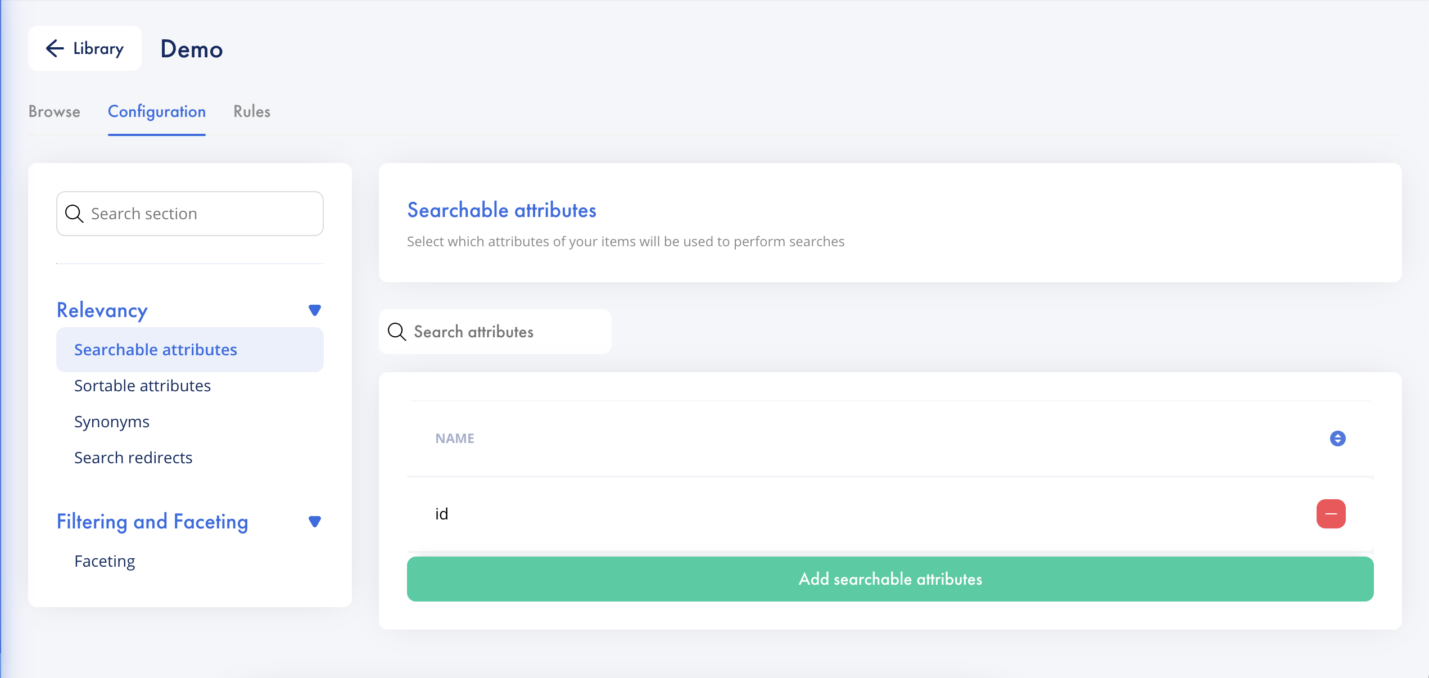
Task: Select the Configuration tab
Action: [157, 111]
